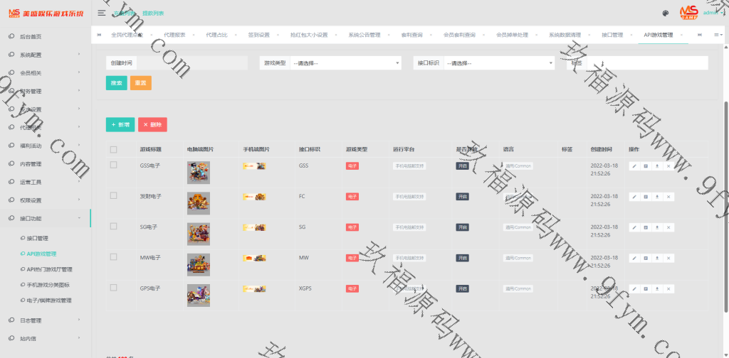Image resolution: width=729 pixels, height=358 pixels.
Task: Open the 接口标识 dropdown
Action: 498,63
